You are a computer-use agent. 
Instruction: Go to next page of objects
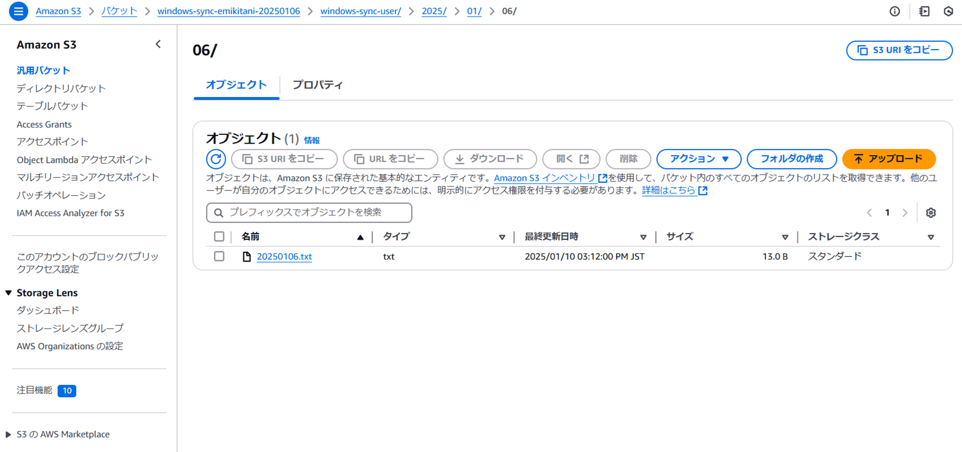click(x=905, y=213)
